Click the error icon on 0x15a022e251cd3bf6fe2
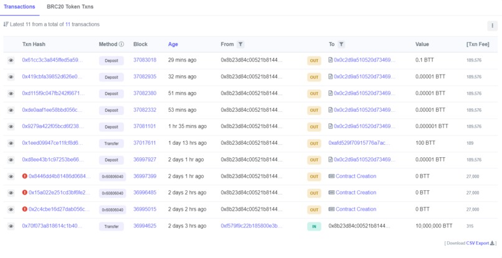 click(25, 193)
